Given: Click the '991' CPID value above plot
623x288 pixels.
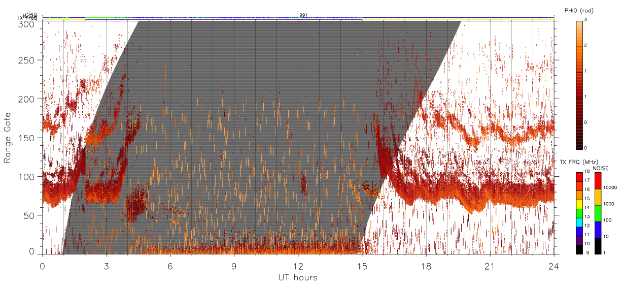Looking at the screenshot, I should pyautogui.click(x=303, y=15).
